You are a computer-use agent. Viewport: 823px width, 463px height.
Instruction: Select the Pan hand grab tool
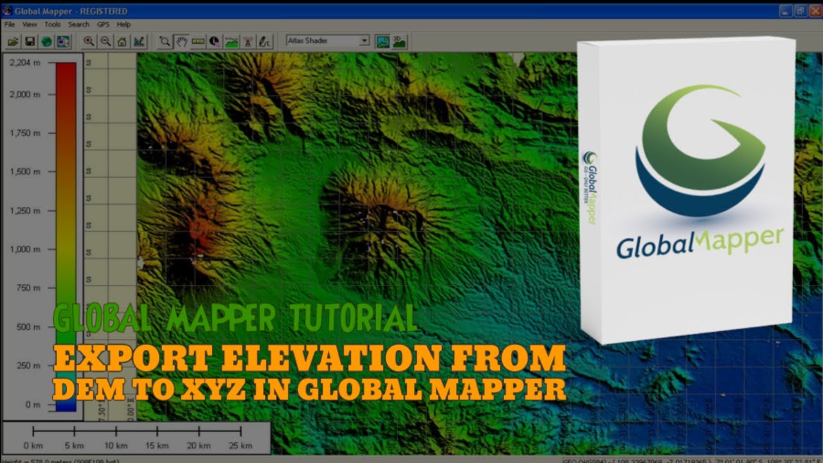[182, 41]
